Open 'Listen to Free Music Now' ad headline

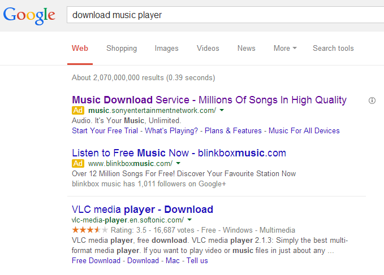(x=179, y=153)
